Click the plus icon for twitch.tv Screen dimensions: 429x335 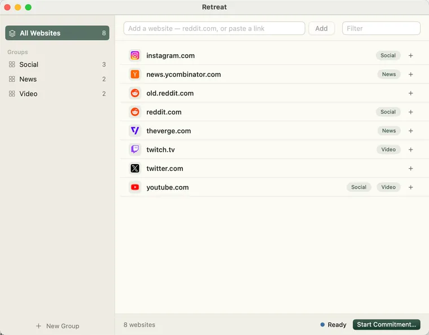click(411, 150)
